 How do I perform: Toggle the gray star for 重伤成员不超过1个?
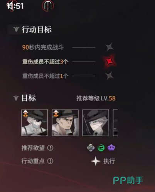coord(110,76)
